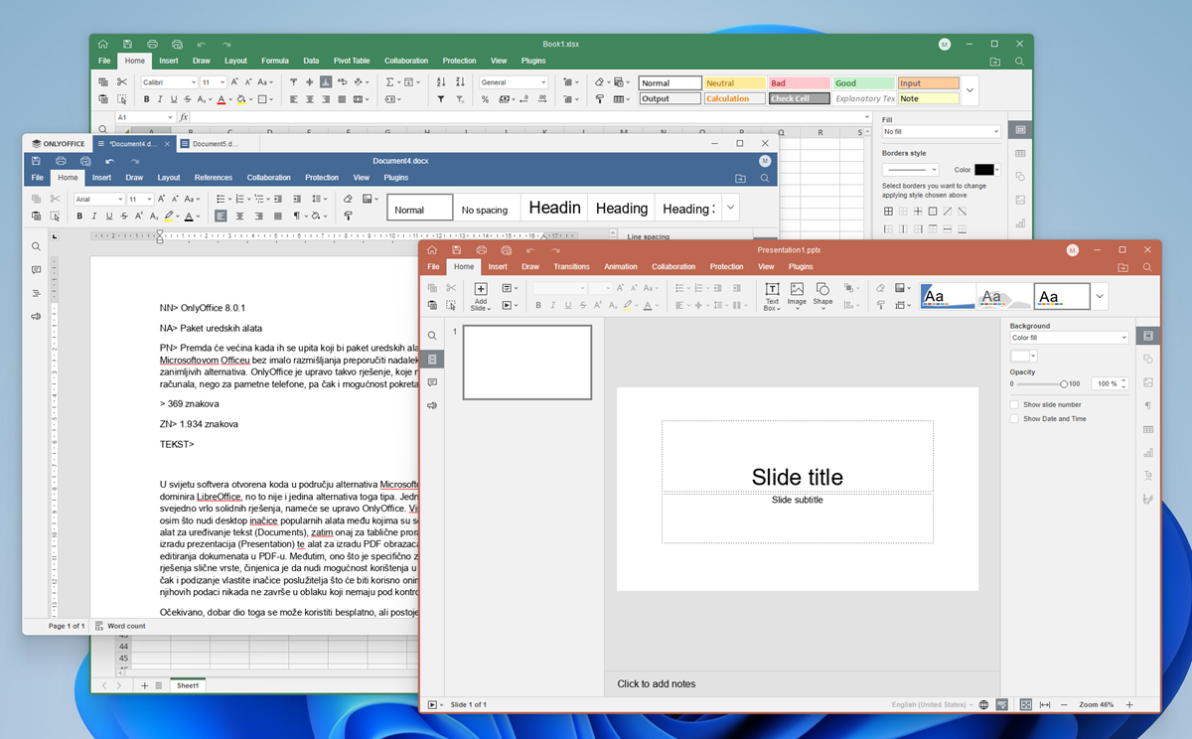Viewport: 1192px width, 739px height.
Task: Open border line style dropdown in spreadsheet panel
Action: [910, 170]
